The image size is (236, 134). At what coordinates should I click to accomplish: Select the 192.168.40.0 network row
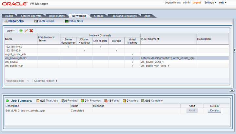(117, 51)
